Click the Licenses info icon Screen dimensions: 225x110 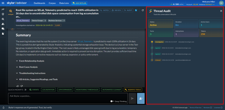tap(221, 108)
